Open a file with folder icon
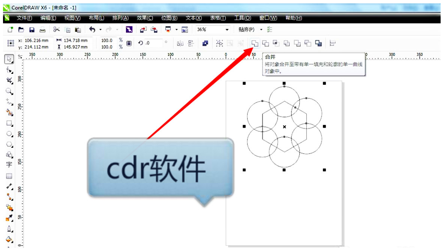Image resolution: width=444 pixels, height=252 pixels. (21, 30)
